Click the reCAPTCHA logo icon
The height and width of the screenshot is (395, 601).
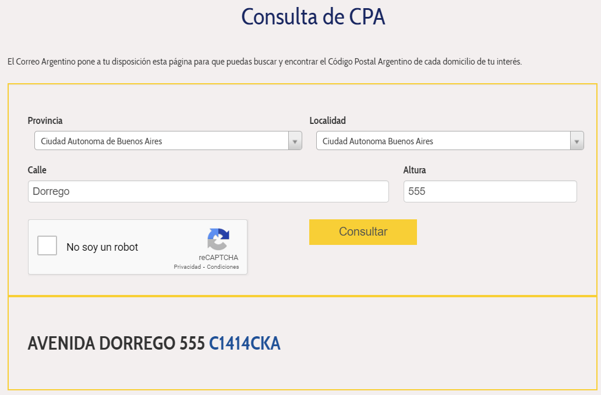[218, 239]
